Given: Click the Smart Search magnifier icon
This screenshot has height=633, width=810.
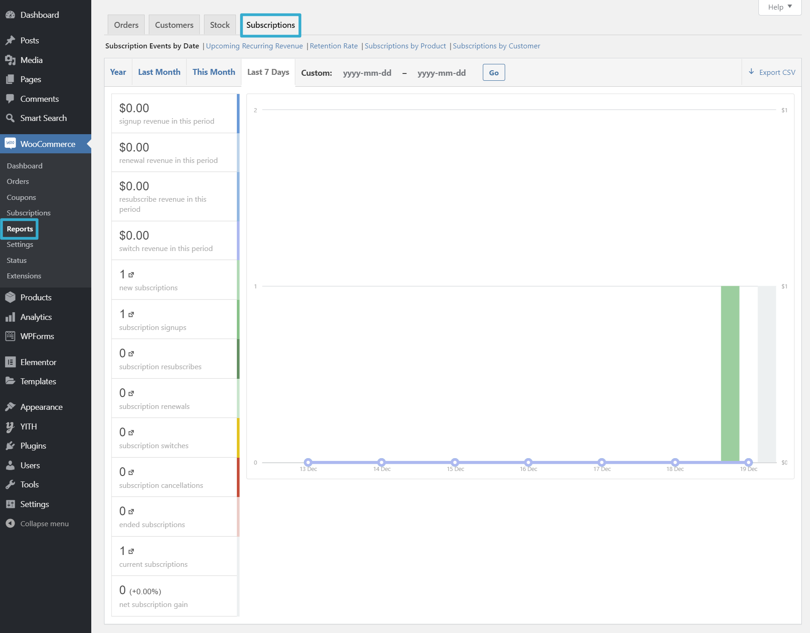Looking at the screenshot, I should coord(10,118).
